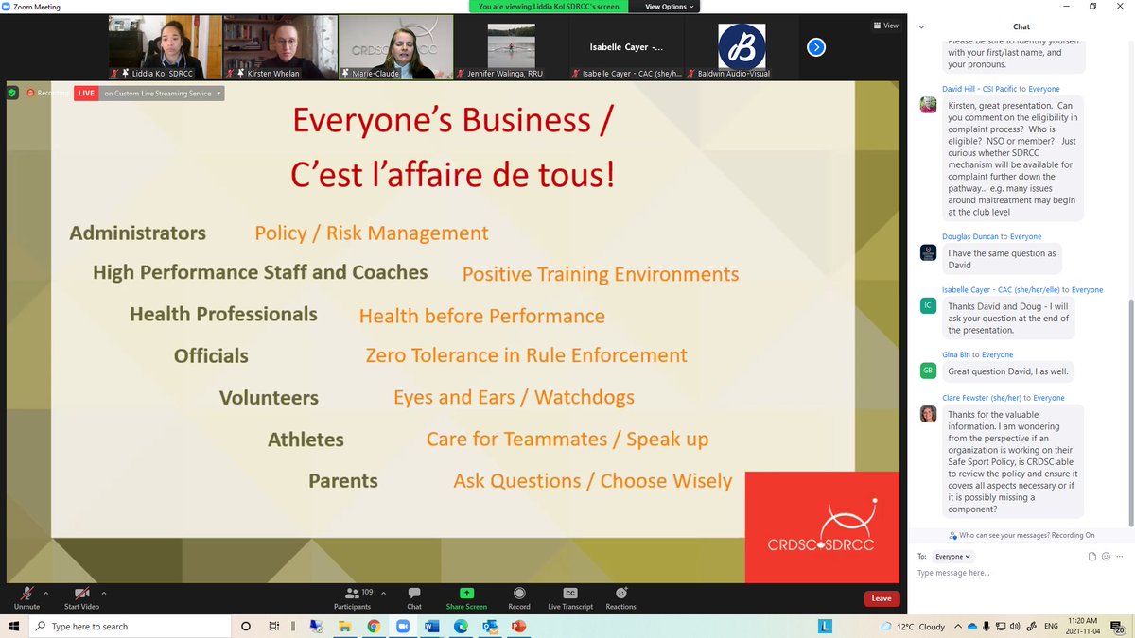Start video with camera icon
1135x638 pixels.
pos(81,597)
